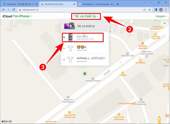Image resolution: width=170 pixels, height=124 pixels.
Task: Click the browser forward arrow
Action: [9, 10]
